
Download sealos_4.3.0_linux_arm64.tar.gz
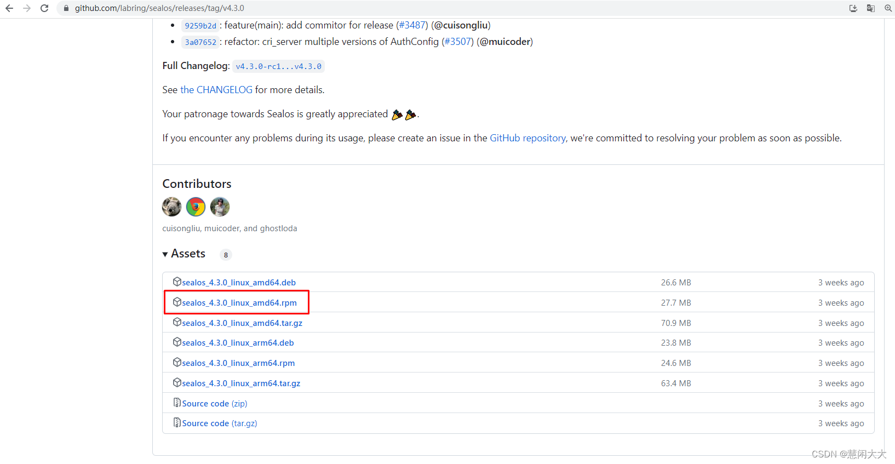click(x=241, y=383)
